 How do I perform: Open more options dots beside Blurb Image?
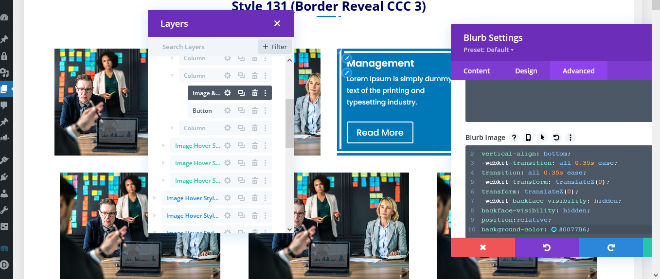coord(571,138)
